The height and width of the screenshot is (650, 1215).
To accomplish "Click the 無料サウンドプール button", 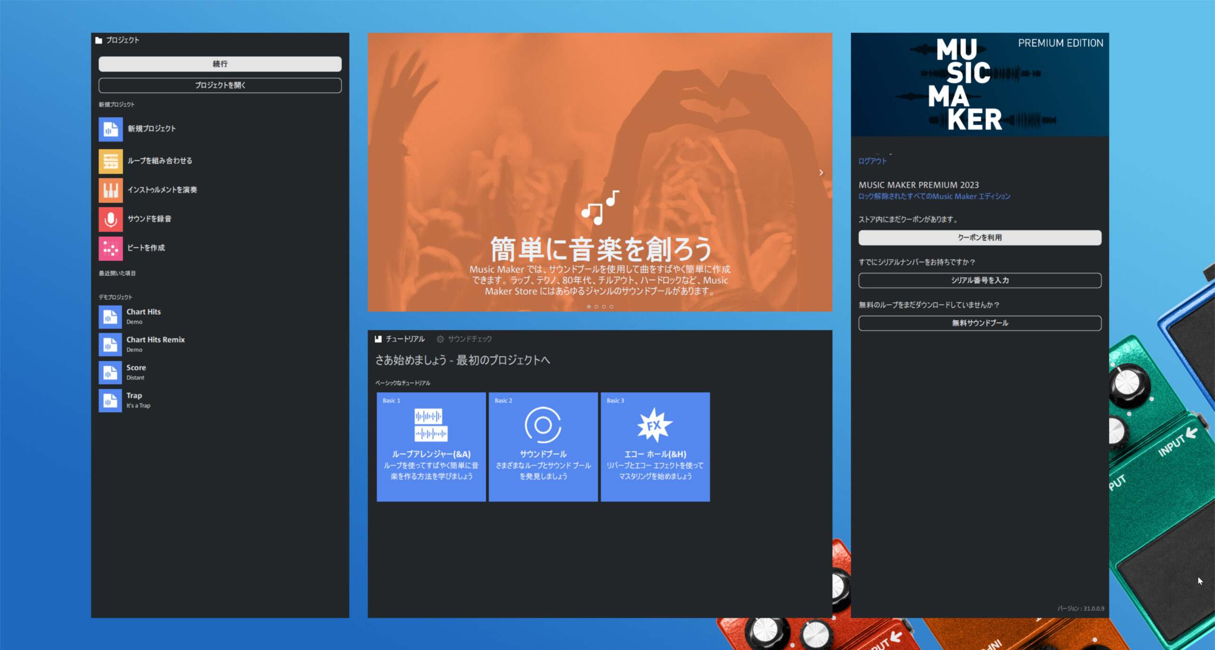I will point(980,323).
